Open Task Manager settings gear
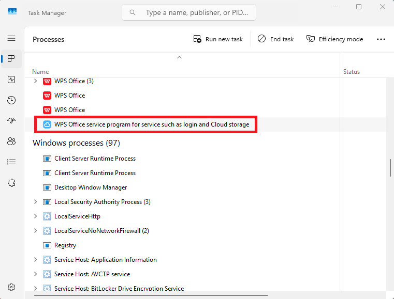Viewport: 394px width, 299px height. [11, 287]
